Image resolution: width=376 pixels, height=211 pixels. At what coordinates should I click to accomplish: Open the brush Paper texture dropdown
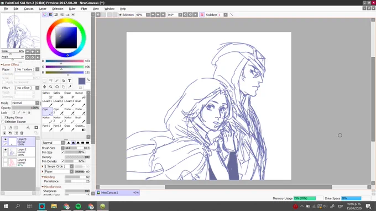coord(71,171)
